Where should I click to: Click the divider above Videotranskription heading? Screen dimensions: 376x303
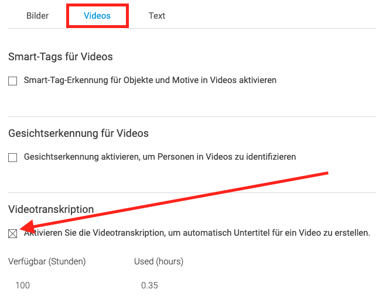[x=192, y=192]
